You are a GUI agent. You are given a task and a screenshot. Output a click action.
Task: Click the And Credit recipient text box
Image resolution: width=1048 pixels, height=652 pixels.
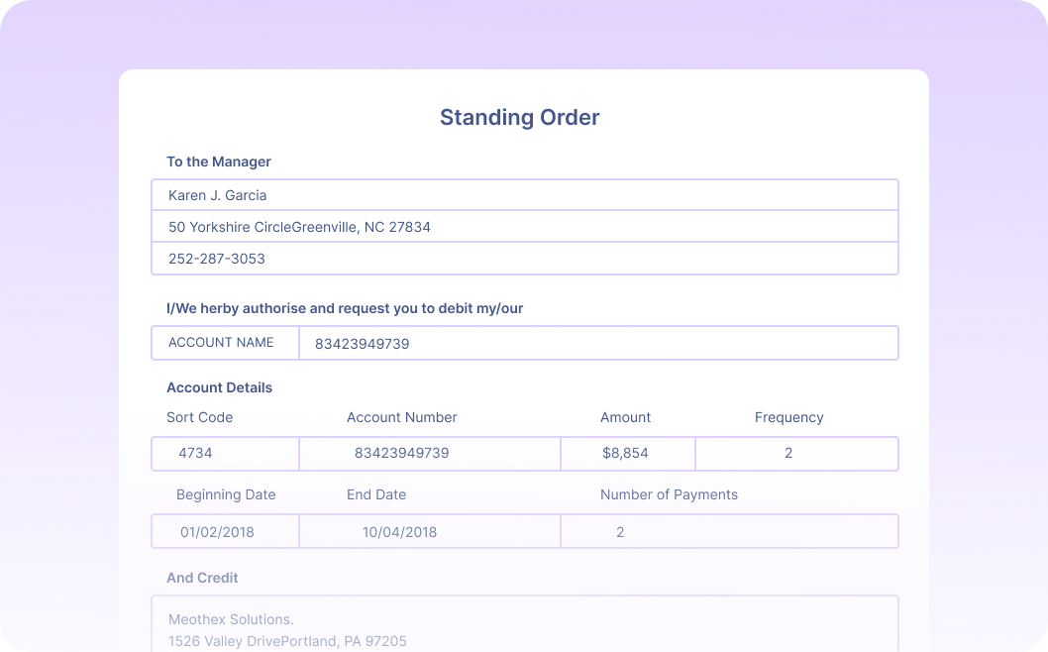(x=524, y=624)
